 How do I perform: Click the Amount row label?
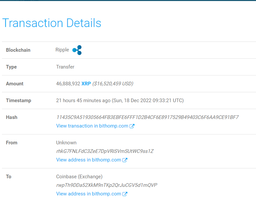(15, 84)
